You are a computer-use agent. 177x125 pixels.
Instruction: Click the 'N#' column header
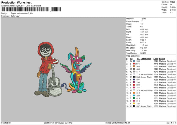[131, 59]
